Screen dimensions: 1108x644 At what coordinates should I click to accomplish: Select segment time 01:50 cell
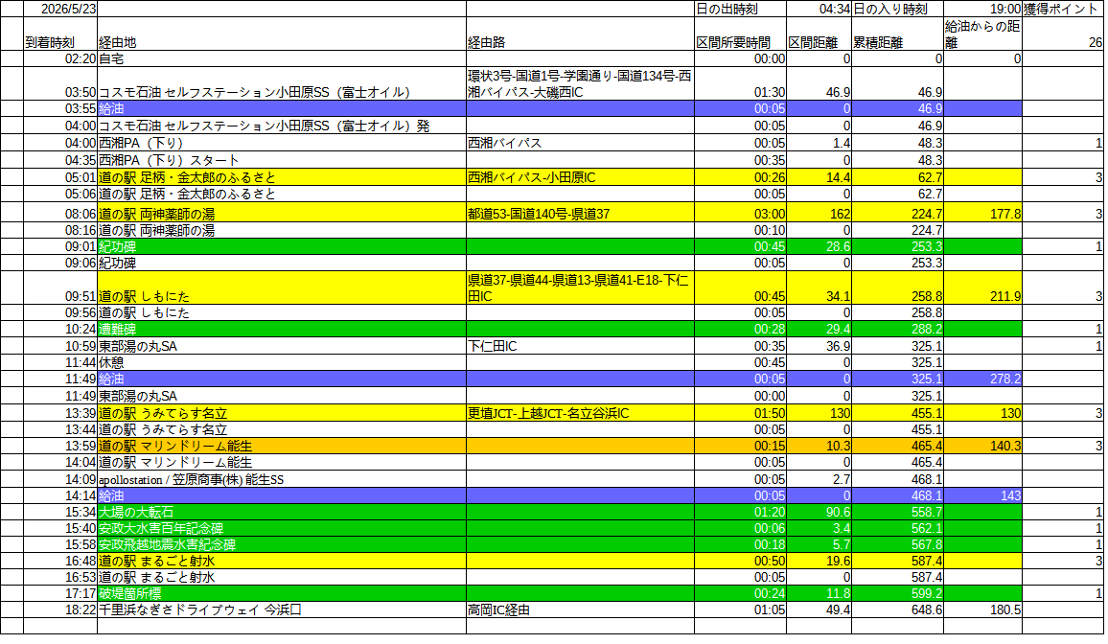[740, 413]
